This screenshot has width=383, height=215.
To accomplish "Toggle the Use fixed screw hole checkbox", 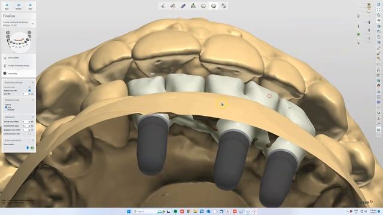I will click(30, 134).
